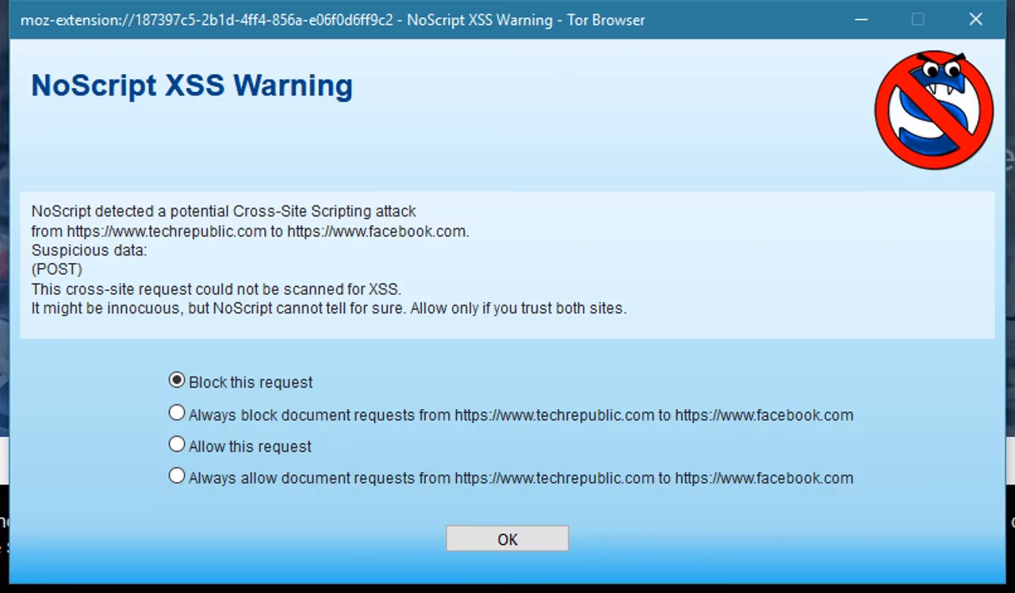Screen dimensions: 1015x593
Task: Click the crossed-out S mascot graphic
Action: (x=933, y=109)
